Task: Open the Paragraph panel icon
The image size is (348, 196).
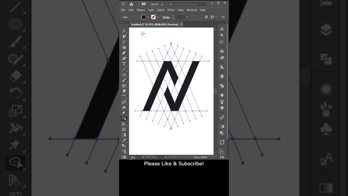Action: point(222,35)
